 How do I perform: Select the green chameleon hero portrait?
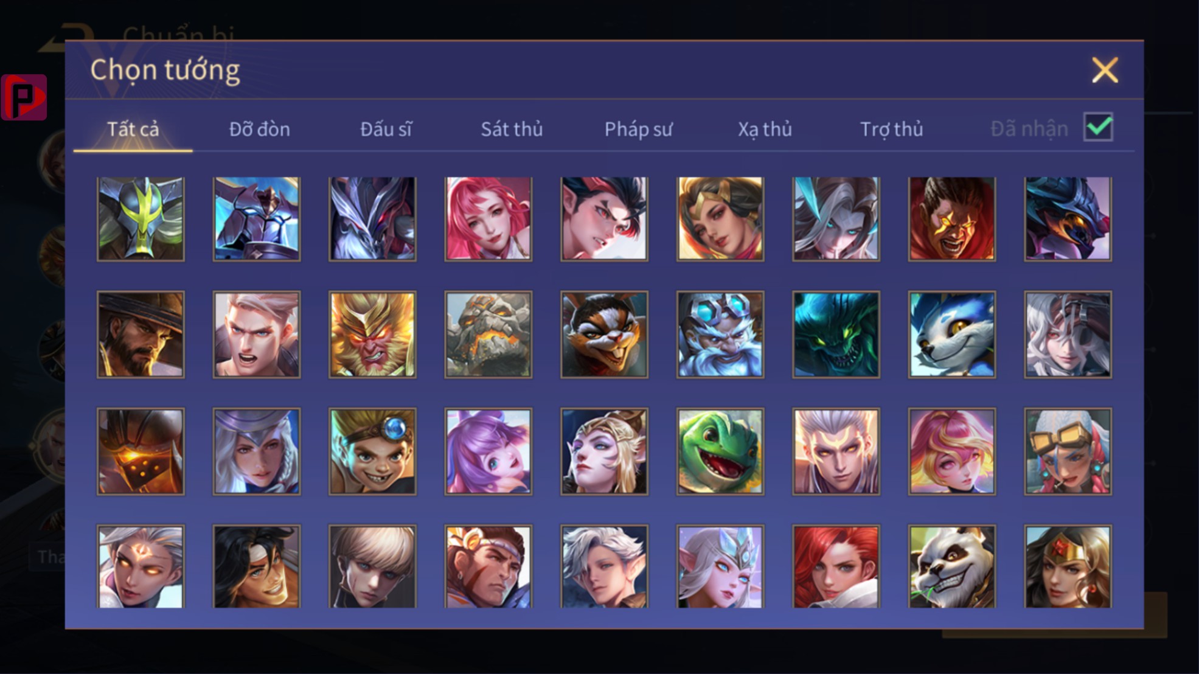pyautogui.click(x=720, y=451)
